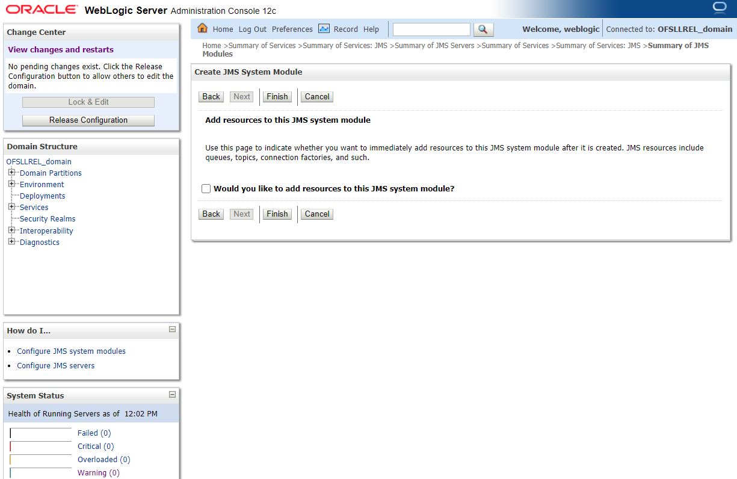Open Diagnostics in Domain Structure

pos(40,242)
